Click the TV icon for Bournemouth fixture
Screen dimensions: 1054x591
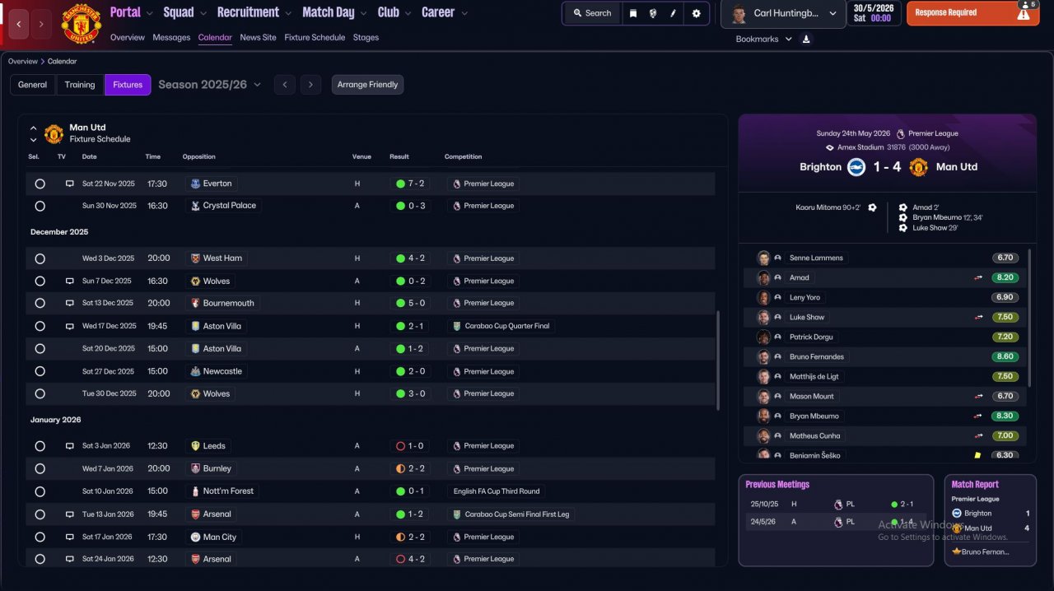[70, 303]
